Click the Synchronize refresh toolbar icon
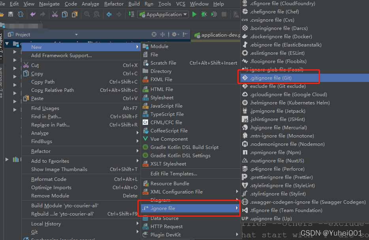369x240 pixels. [21, 14]
